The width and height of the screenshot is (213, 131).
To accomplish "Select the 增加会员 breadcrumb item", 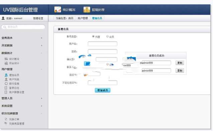I will (x=97, y=18).
